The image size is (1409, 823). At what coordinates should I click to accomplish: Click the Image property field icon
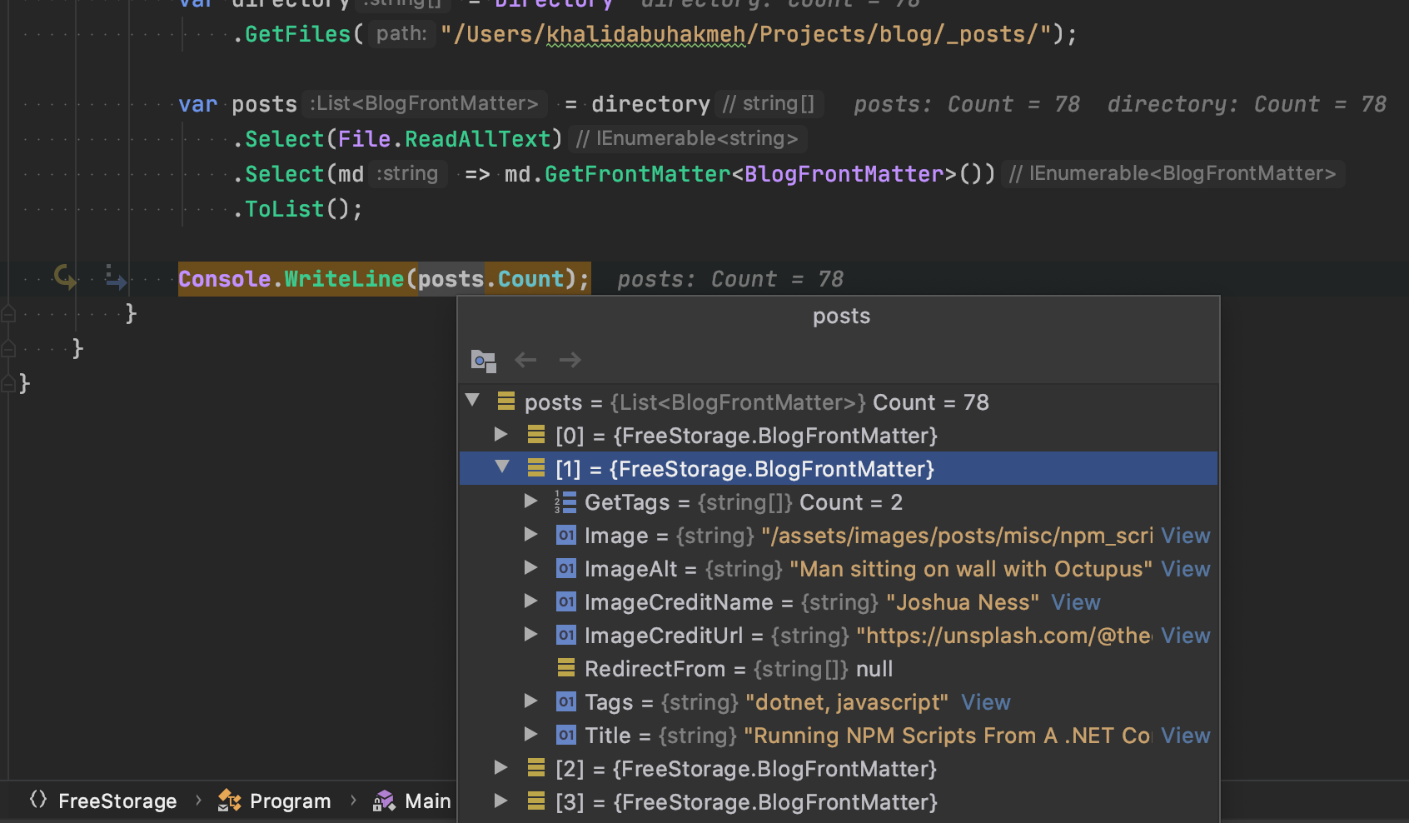pos(566,535)
